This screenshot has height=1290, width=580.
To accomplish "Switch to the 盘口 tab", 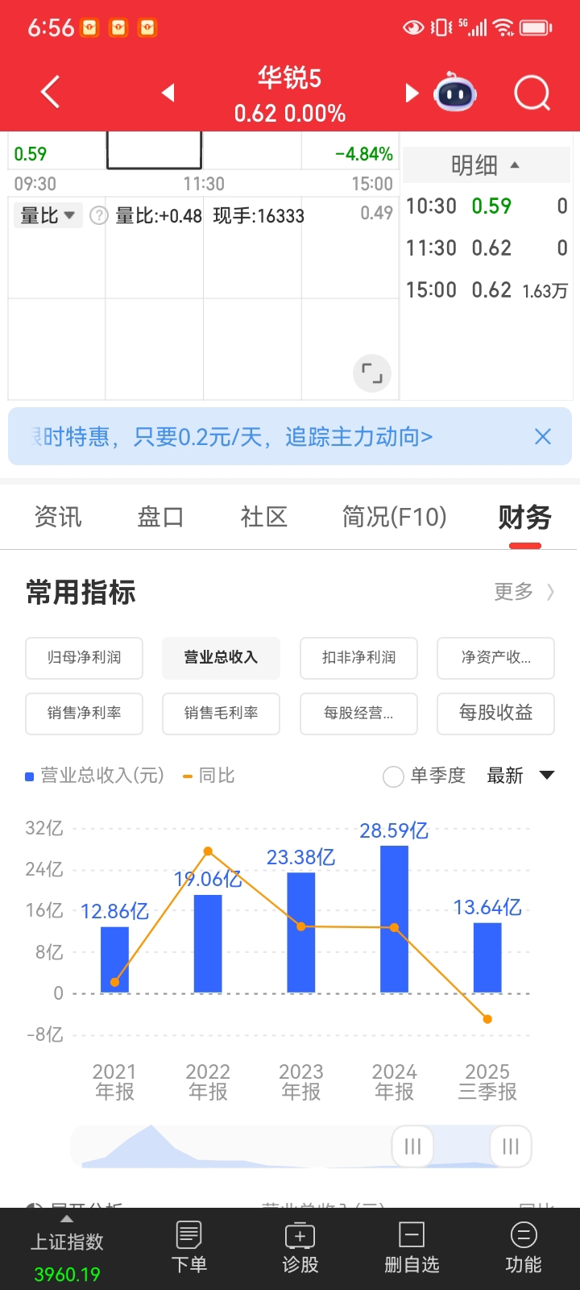I will (161, 517).
